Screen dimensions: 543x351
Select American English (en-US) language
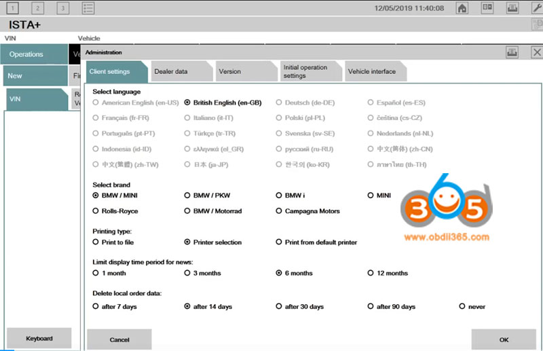(136, 103)
